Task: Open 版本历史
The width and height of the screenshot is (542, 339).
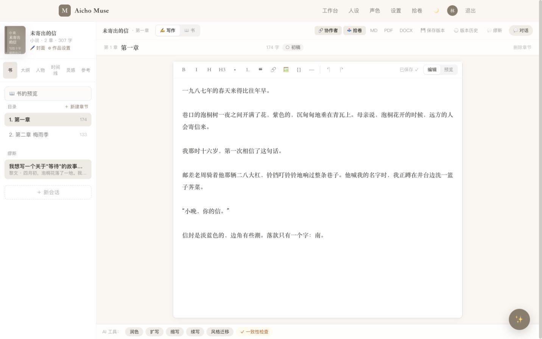Action: point(466,31)
